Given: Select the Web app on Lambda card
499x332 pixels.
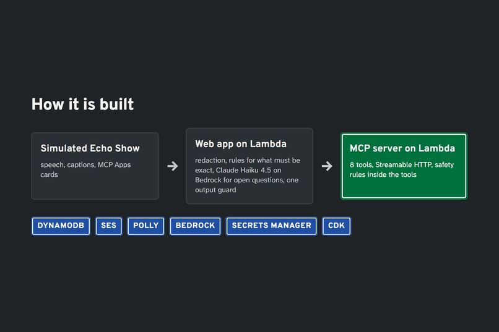Looking at the screenshot, I should point(249,166).
